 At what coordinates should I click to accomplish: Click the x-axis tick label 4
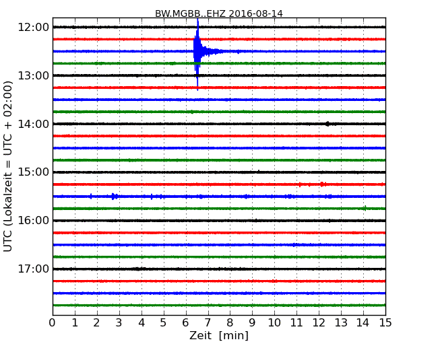point(142,323)
